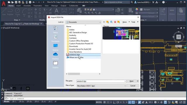Click the red X Delete icon in dialog
This screenshot has height=105, width=187.
coord(115,22)
